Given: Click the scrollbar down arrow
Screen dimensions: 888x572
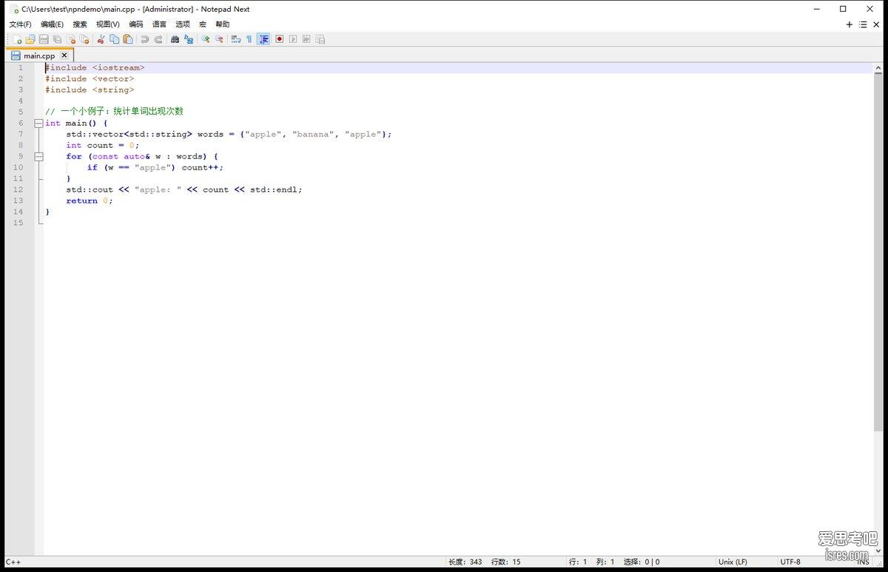Looking at the screenshot, I should [x=878, y=551].
